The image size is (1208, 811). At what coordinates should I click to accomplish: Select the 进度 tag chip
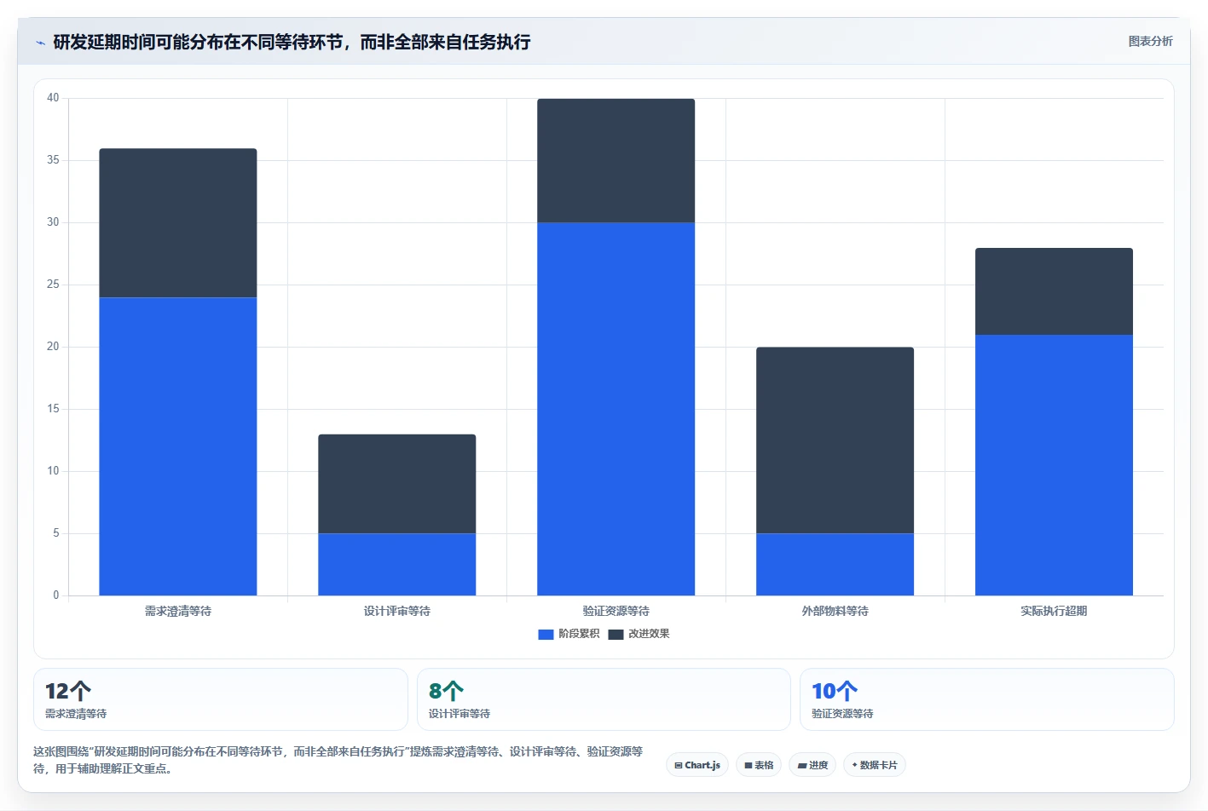point(812,765)
